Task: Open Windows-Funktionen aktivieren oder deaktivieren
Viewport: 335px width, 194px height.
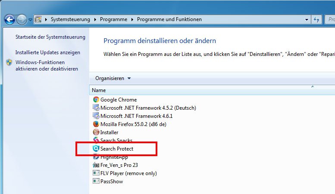Action: pos(47,65)
